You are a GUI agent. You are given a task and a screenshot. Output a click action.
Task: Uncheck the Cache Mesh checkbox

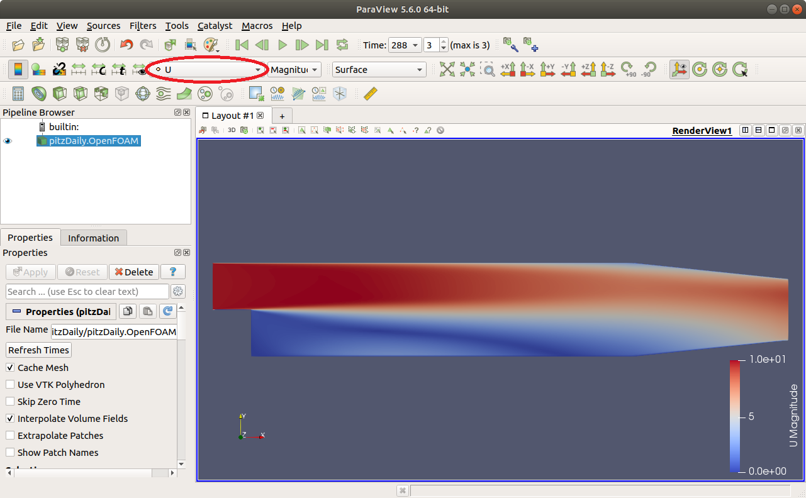point(10,367)
